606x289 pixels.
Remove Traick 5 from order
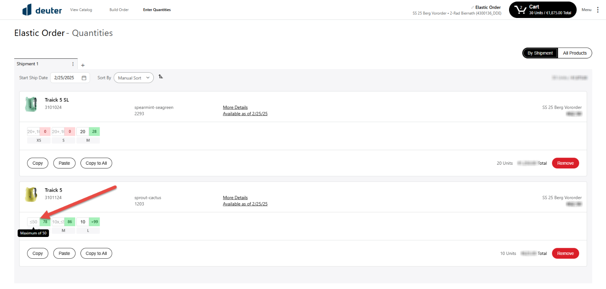coord(565,253)
